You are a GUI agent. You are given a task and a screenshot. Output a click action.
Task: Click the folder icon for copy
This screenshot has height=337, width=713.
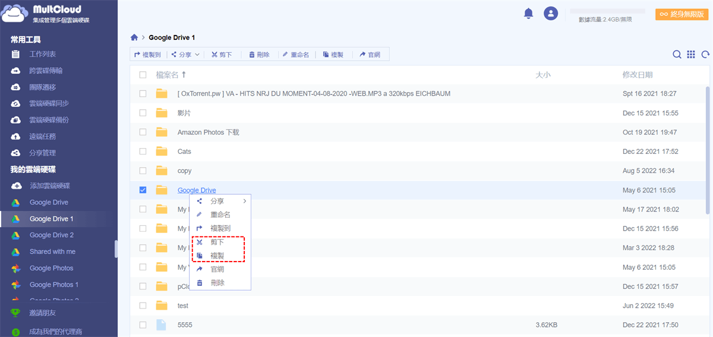click(162, 171)
